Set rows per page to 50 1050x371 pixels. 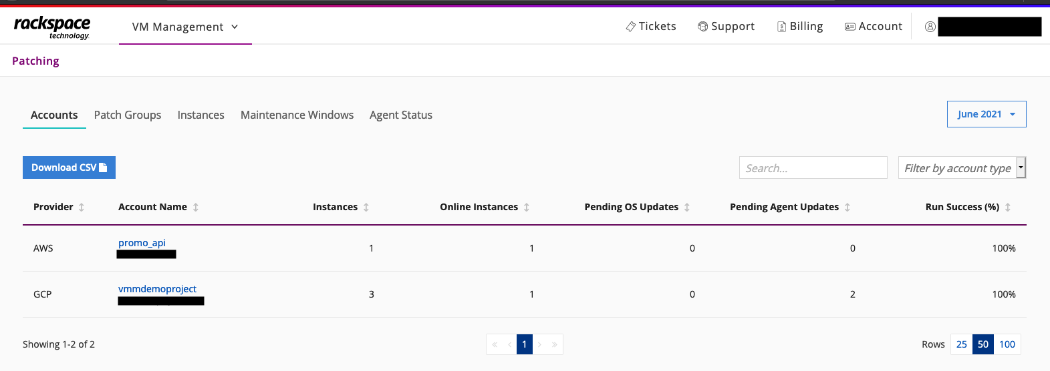point(983,344)
